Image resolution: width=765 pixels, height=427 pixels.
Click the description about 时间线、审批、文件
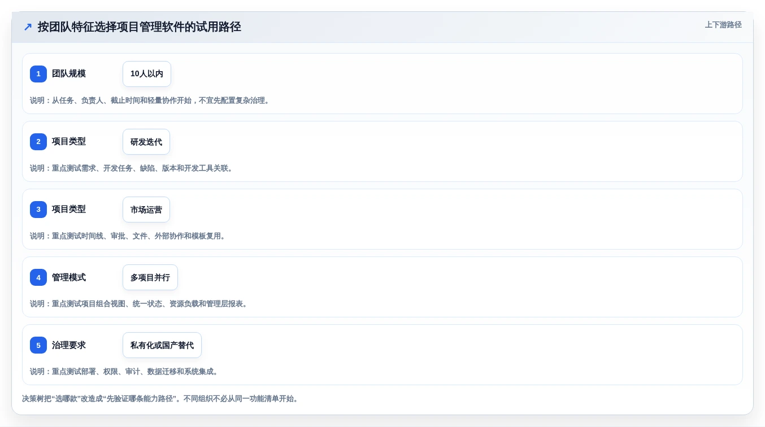point(129,236)
